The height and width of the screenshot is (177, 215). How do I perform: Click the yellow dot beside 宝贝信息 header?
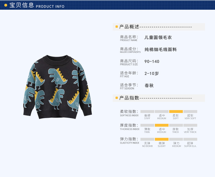click(6, 5)
